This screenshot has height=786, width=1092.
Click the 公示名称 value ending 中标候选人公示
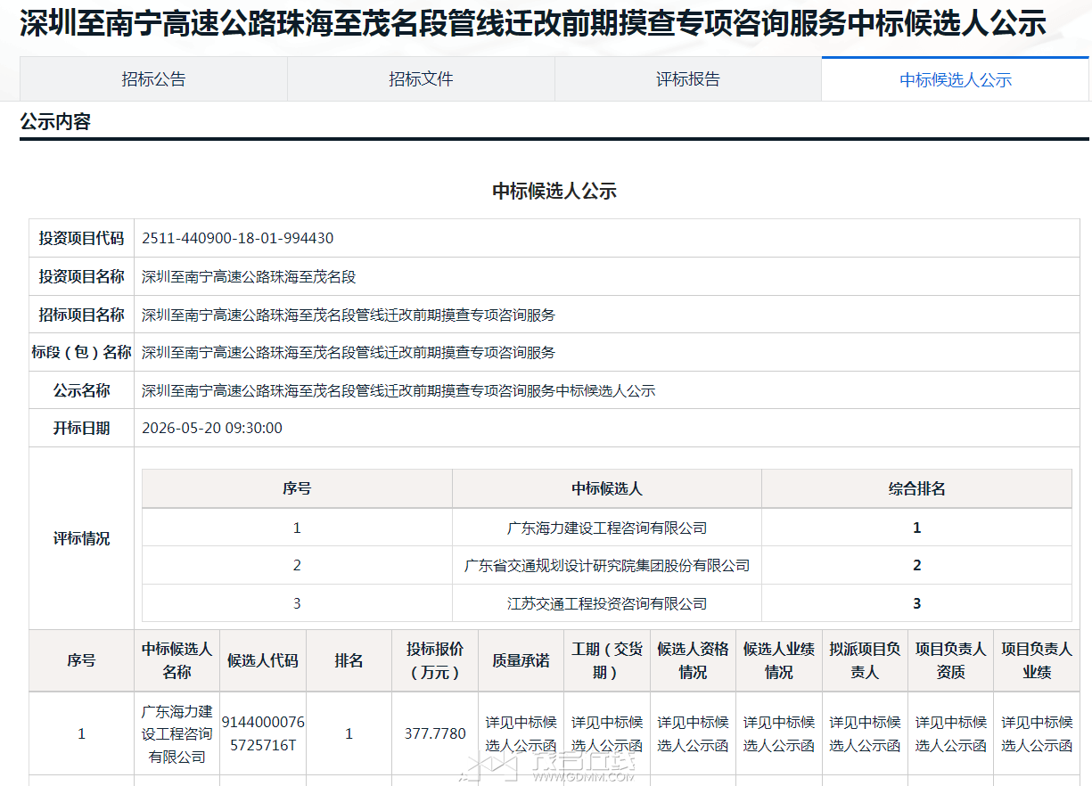[x=398, y=390]
